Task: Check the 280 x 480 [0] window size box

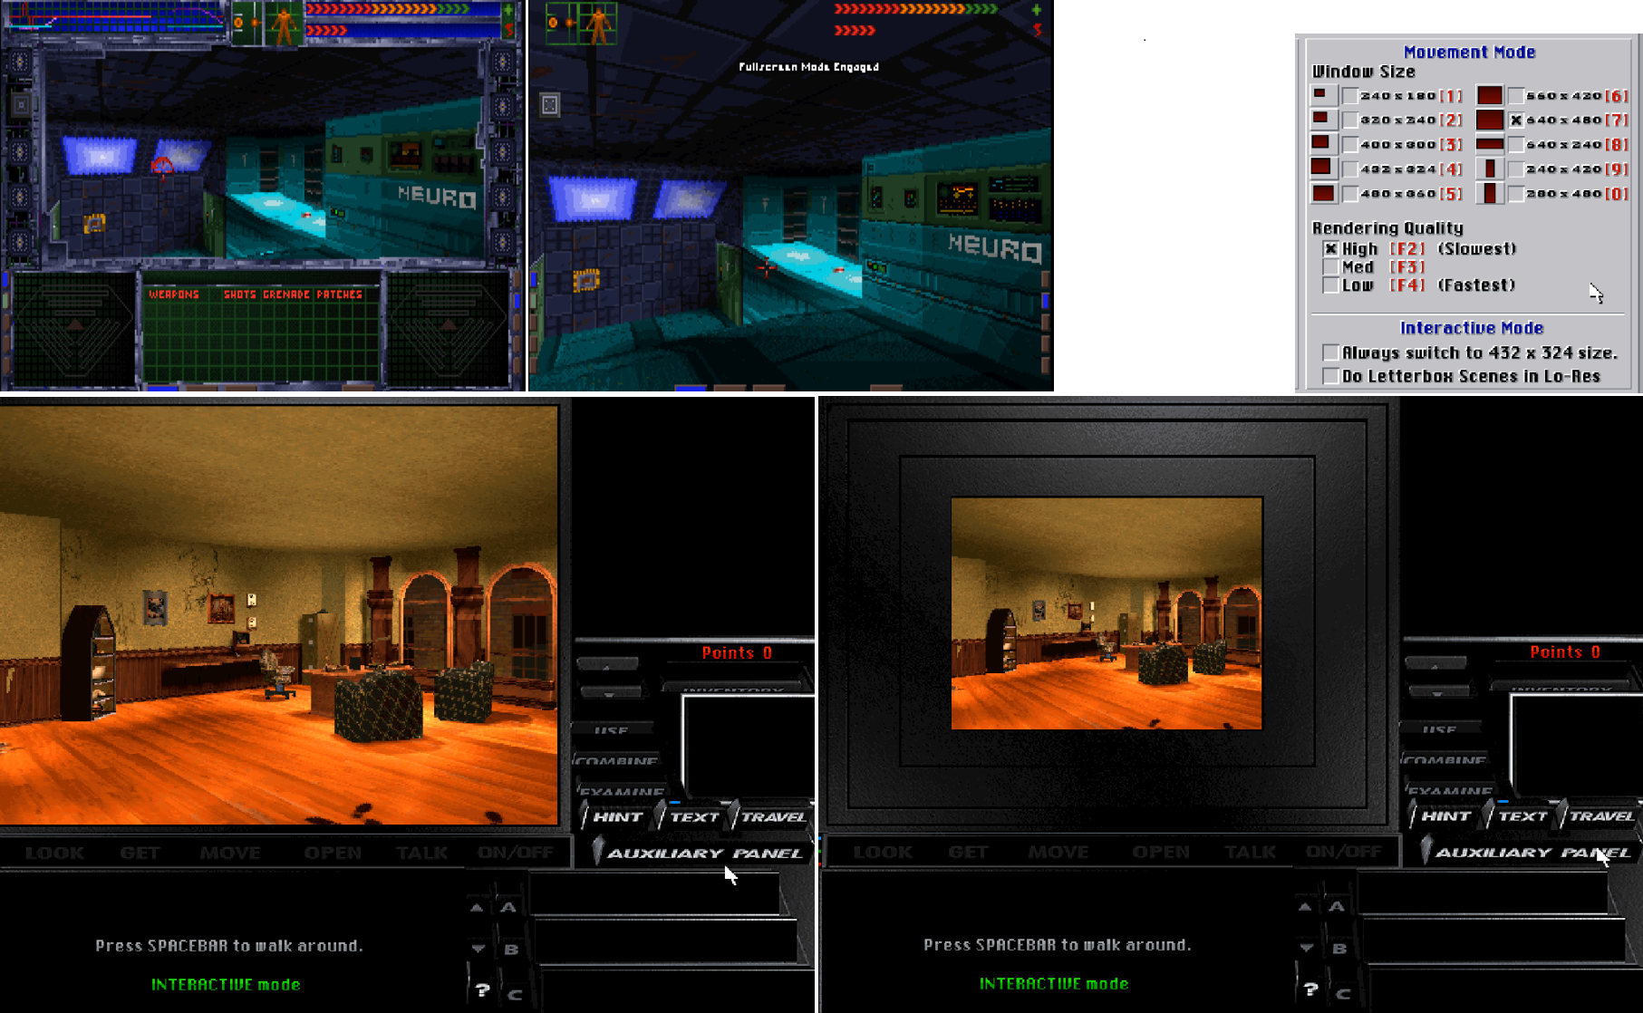Action: [x=1516, y=194]
